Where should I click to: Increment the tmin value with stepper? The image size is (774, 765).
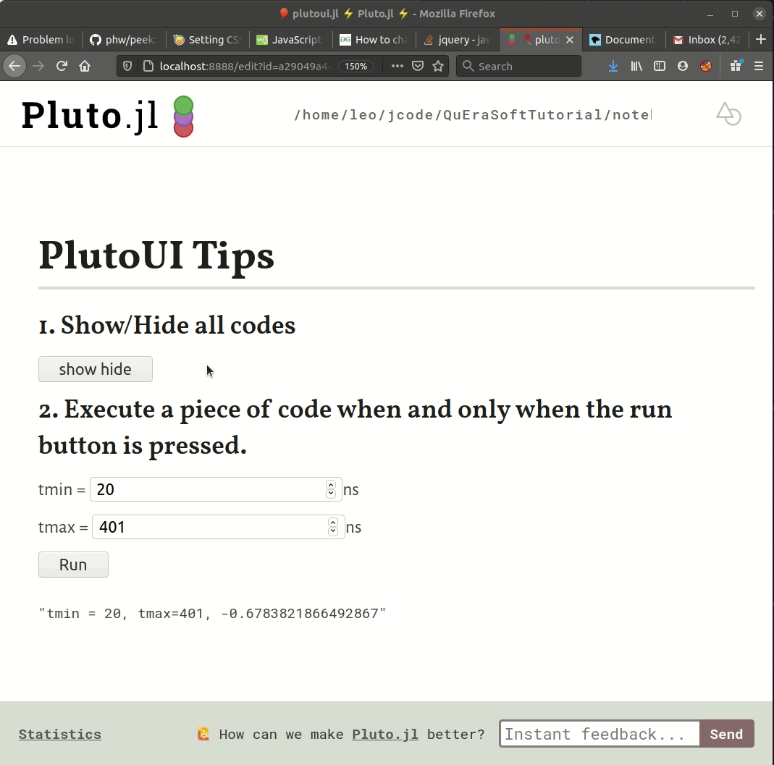(331, 485)
